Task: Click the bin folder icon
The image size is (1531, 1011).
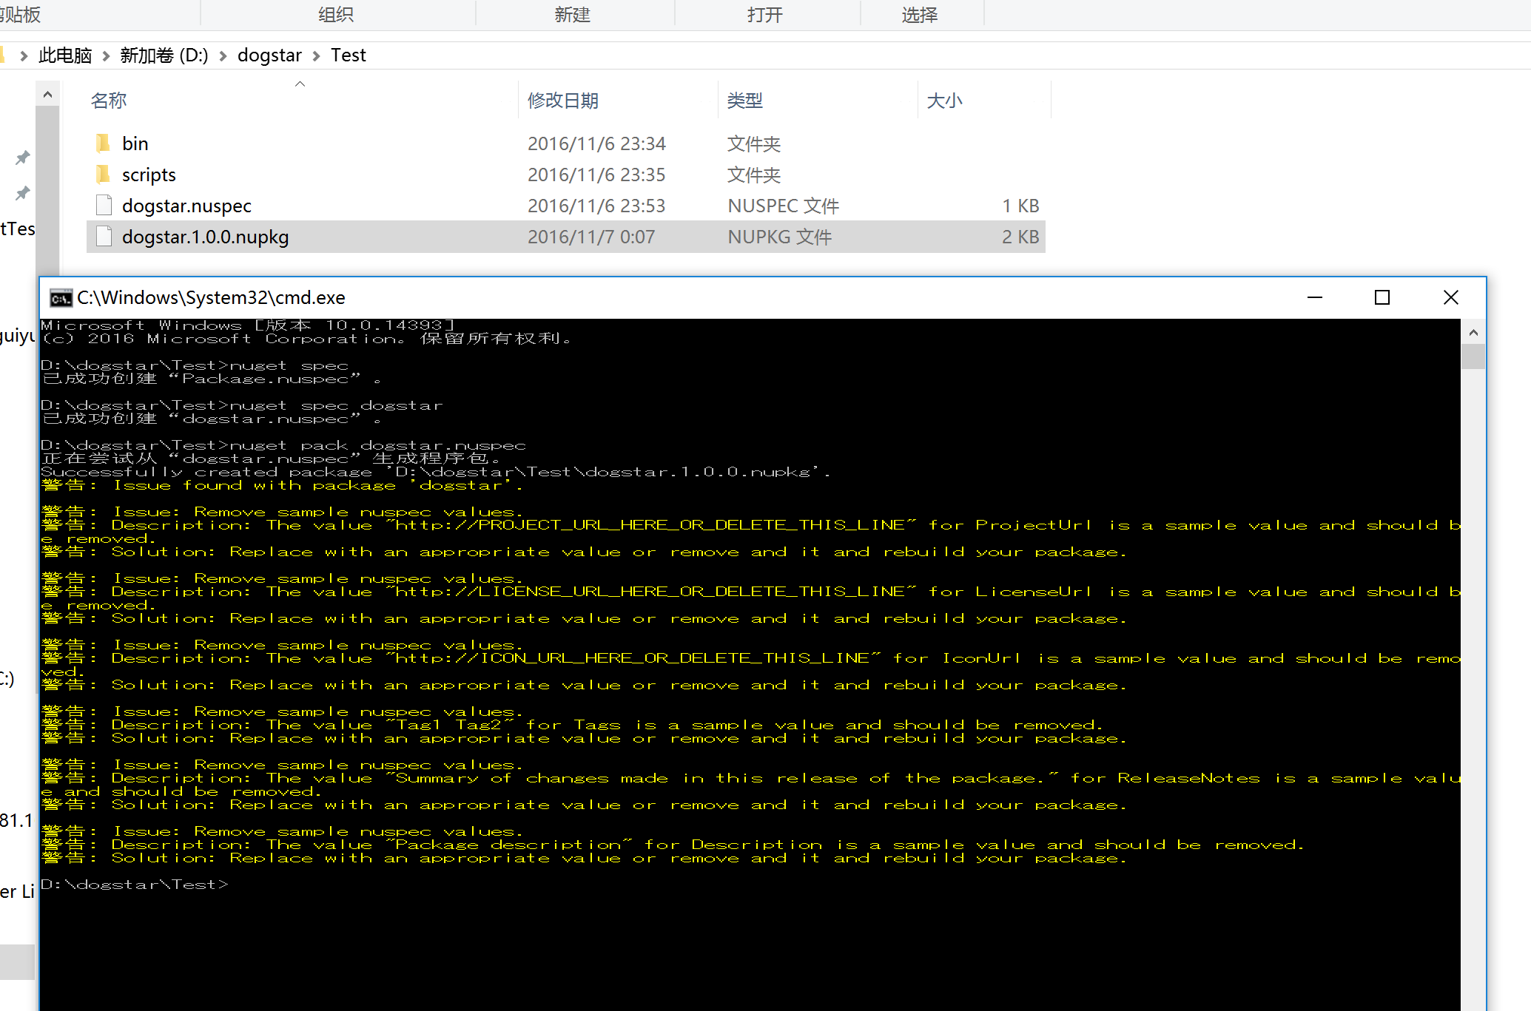Action: 104,143
